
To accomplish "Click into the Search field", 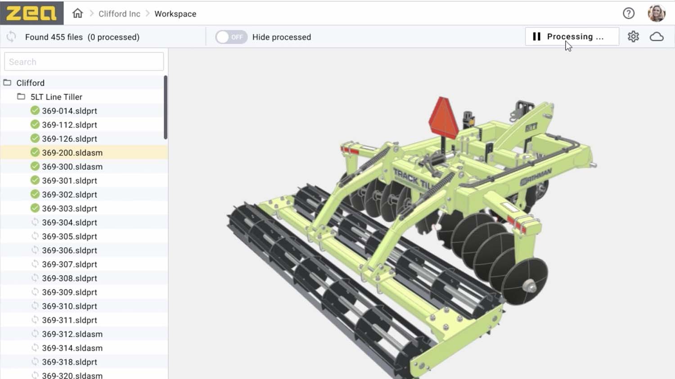I will pos(84,62).
